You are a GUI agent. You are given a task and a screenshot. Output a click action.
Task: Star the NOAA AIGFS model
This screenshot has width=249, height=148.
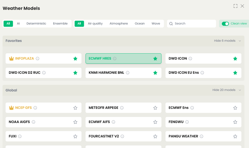tap(75, 122)
